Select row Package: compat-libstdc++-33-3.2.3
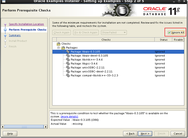Viewport: 188px width, 138px height. (118, 76)
